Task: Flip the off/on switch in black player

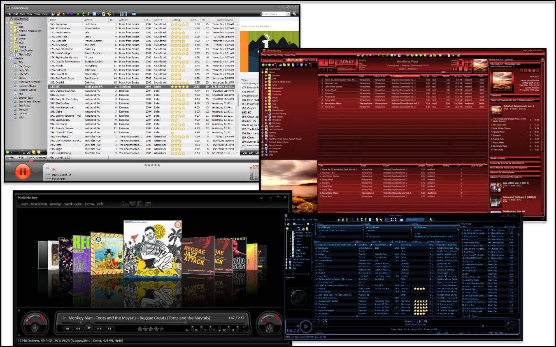Action: click(244, 328)
